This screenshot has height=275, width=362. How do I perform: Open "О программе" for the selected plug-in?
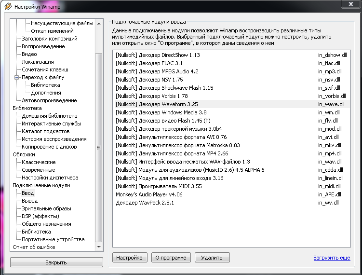pos(171,258)
